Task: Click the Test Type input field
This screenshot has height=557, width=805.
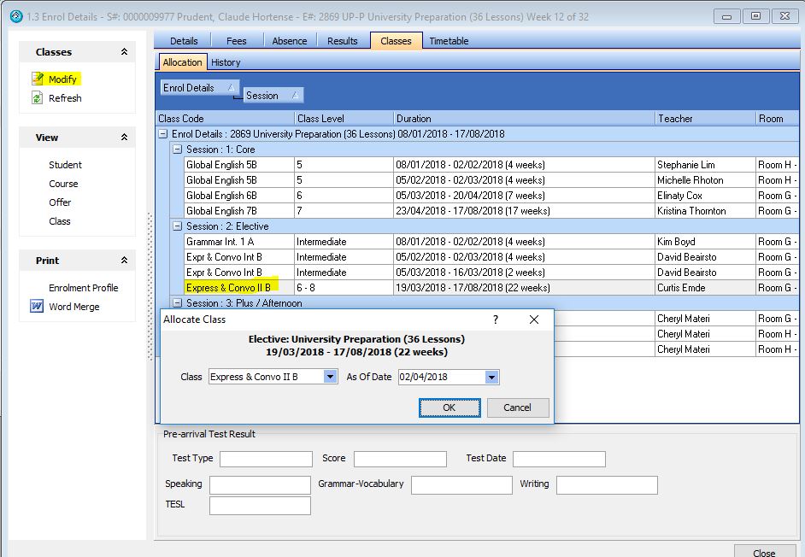Action: pos(266,459)
